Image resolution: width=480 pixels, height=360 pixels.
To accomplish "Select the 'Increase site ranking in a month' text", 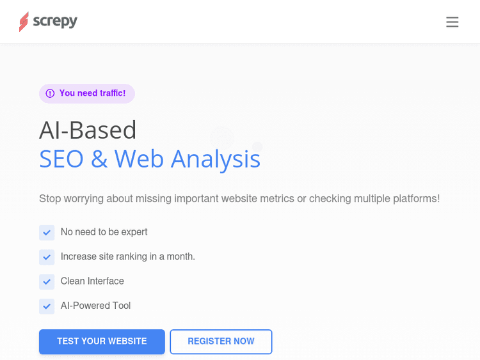I will [x=127, y=256].
